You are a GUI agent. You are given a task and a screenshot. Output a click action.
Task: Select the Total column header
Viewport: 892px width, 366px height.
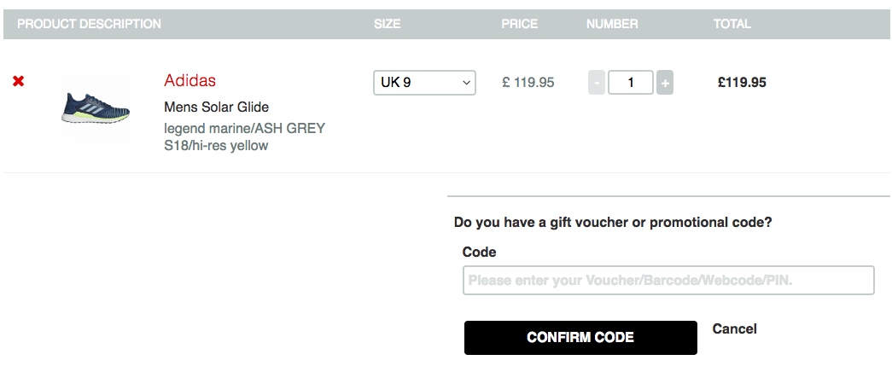[x=732, y=24]
